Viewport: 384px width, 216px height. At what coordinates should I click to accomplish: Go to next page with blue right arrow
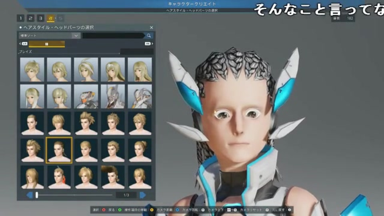(x=143, y=195)
